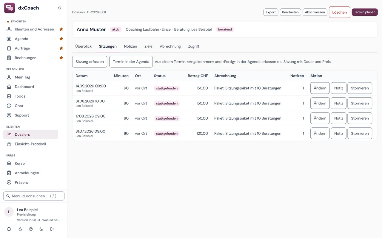Open the Präsenz check-circle icon
This screenshot has height=238, width=382.
pyautogui.click(x=9, y=182)
